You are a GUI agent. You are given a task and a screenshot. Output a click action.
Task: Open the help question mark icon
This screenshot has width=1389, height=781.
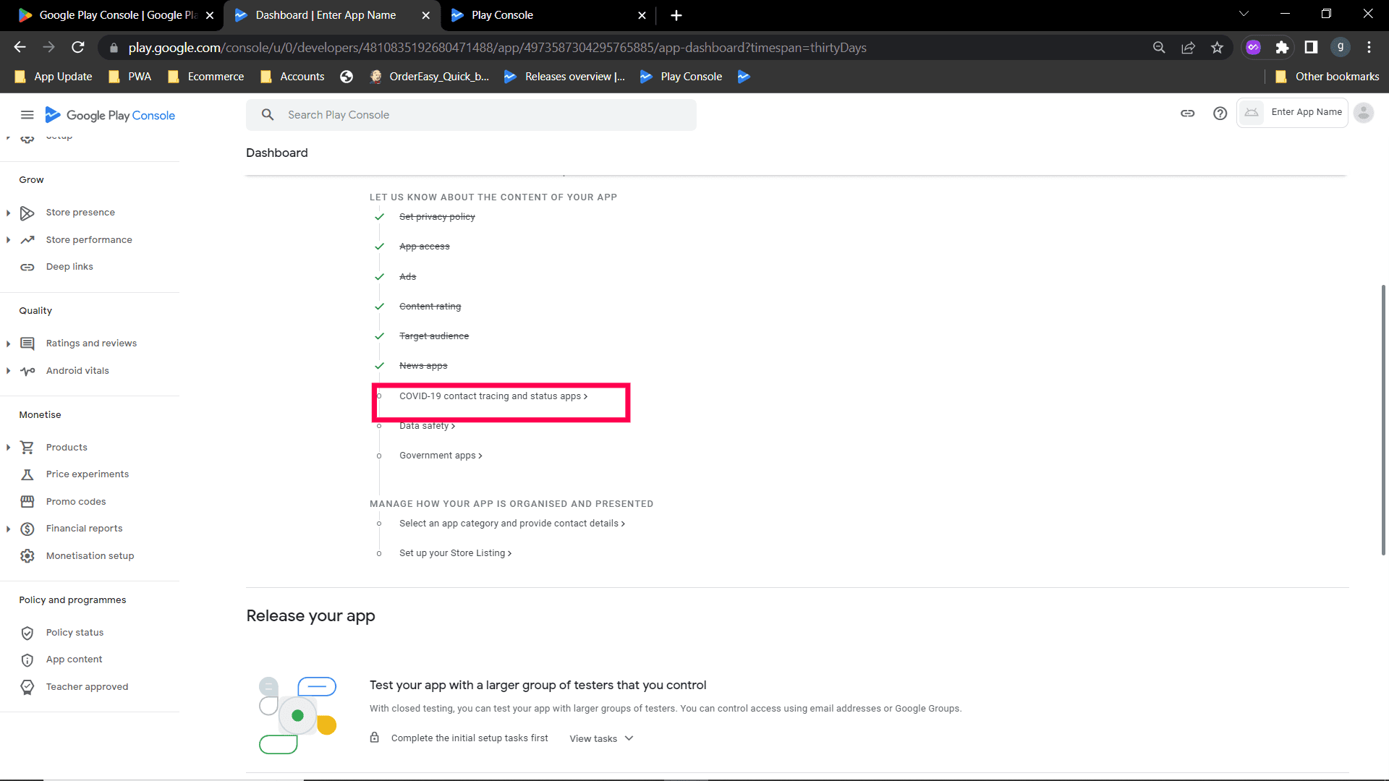[x=1220, y=114]
